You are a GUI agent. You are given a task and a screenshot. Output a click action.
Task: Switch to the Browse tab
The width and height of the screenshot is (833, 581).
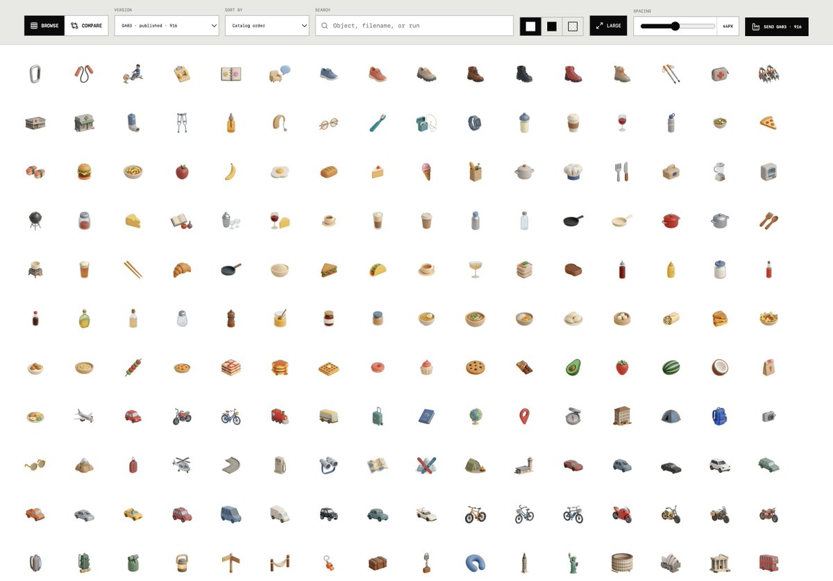[x=44, y=26]
